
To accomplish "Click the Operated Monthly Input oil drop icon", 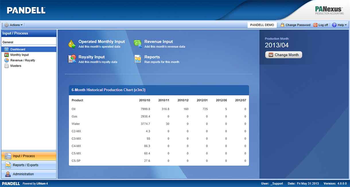I will click(72, 44).
